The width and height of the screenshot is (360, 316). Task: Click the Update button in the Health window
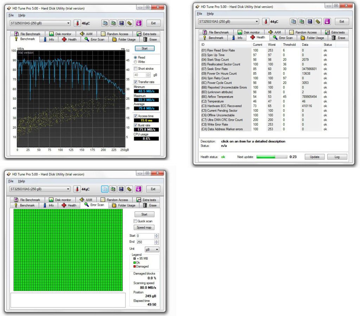point(314,157)
